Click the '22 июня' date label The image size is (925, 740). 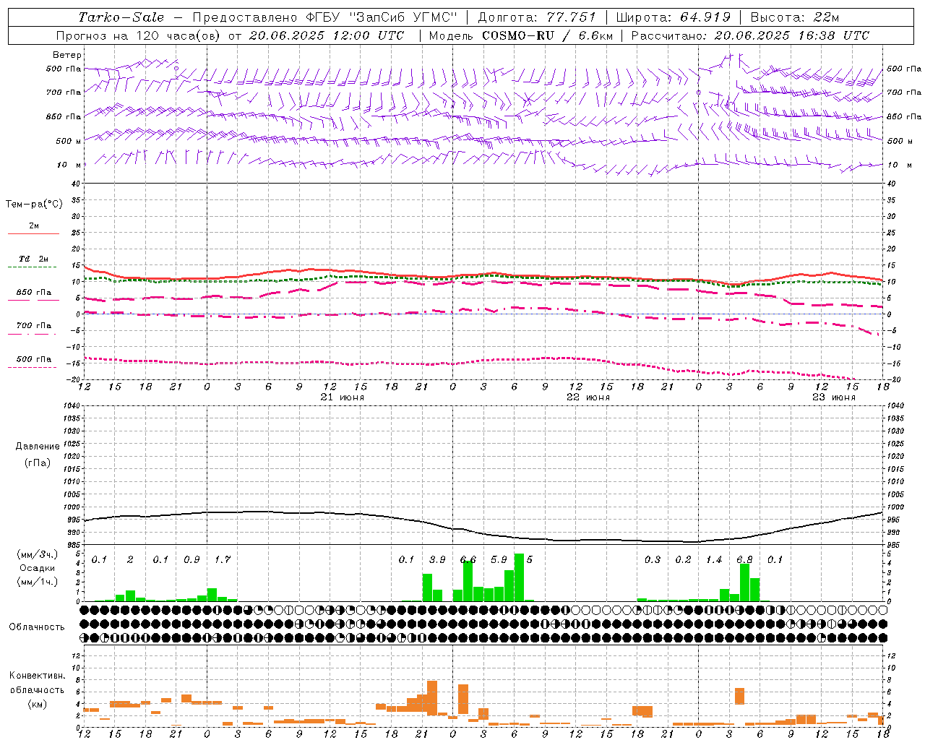tap(588, 397)
